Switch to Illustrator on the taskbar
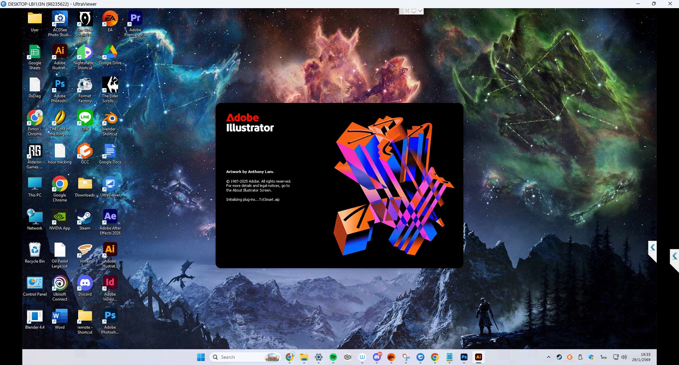The image size is (679, 365). coord(478,357)
